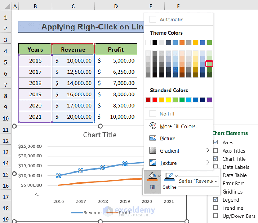Open More Fill Colors dialog

178,126
